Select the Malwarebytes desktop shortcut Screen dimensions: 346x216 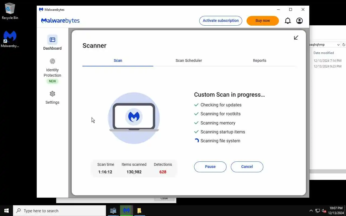point(10,39)
